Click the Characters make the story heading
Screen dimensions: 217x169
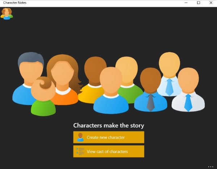pyautogui.click(x=109, y=125)
